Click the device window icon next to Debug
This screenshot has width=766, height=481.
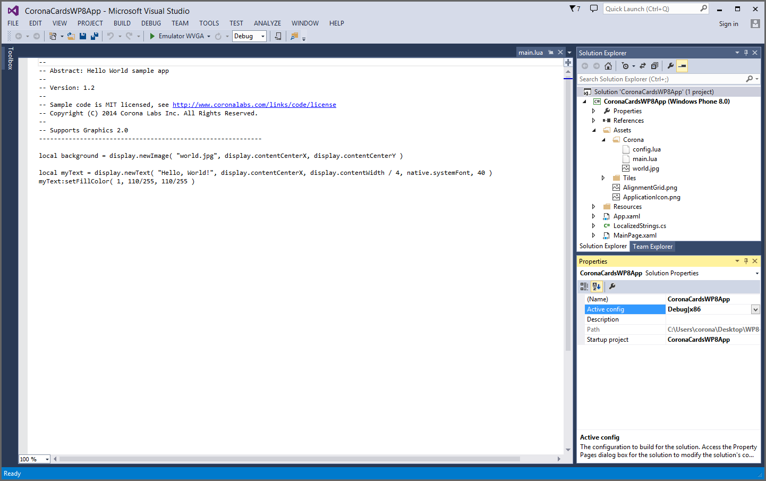[278, 36]
